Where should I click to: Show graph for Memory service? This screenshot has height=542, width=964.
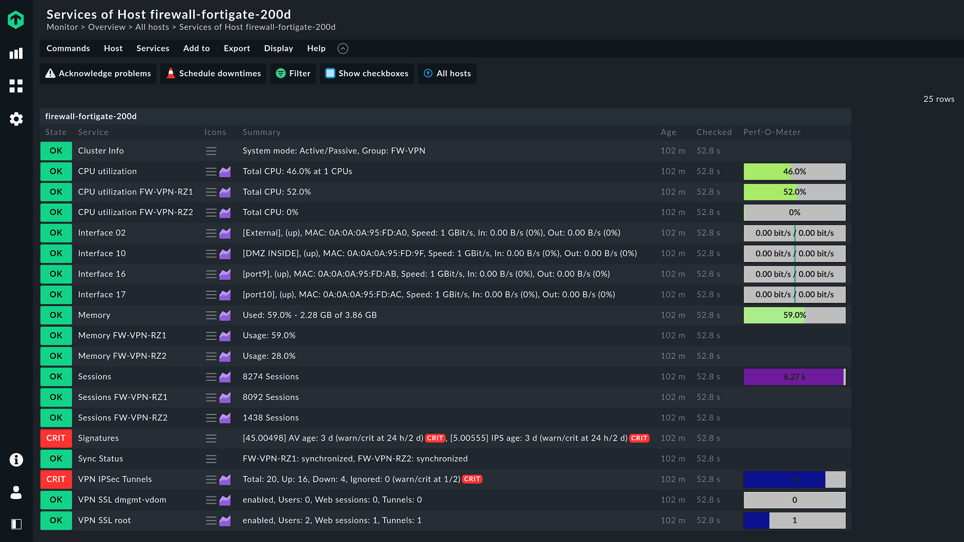tap(225, 315)
